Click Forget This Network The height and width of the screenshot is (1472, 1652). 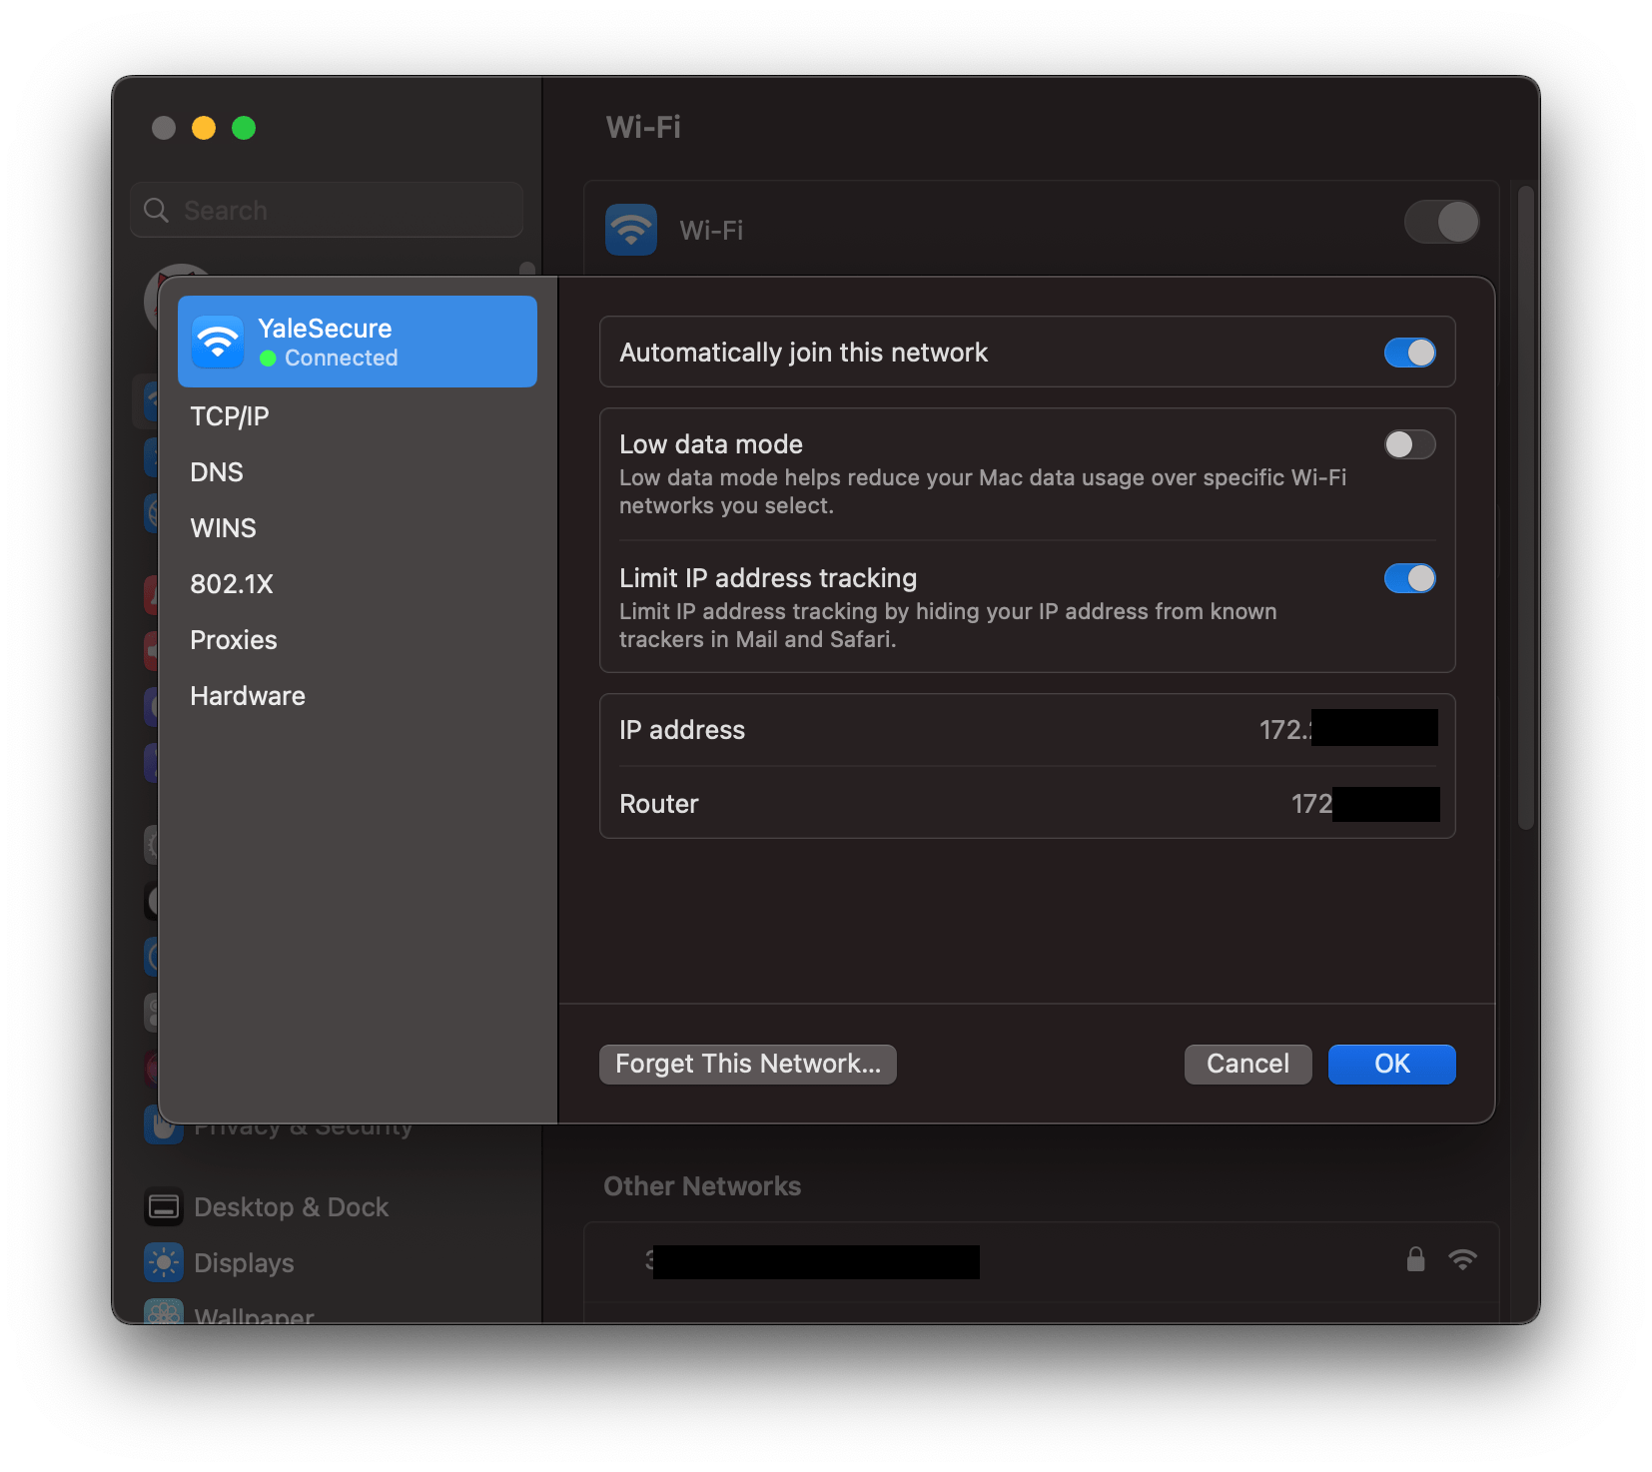(x=747, y=1064)
